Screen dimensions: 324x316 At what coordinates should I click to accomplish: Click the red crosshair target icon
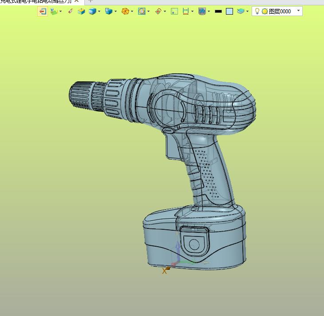coord(158,11)
